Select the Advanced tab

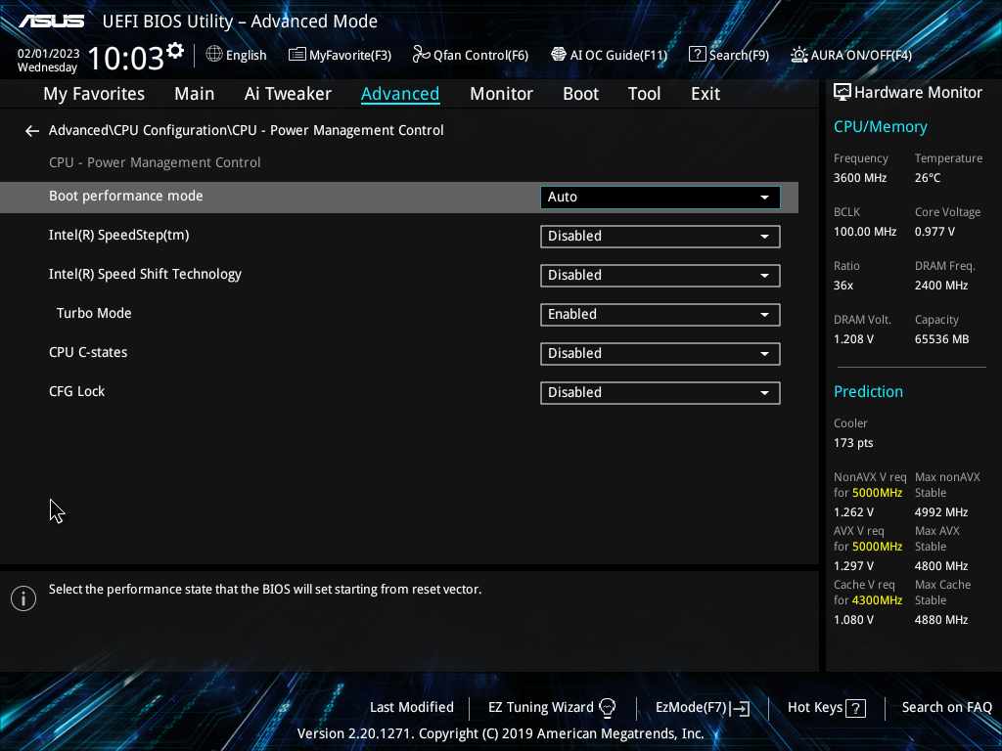[x=400, y=94]
